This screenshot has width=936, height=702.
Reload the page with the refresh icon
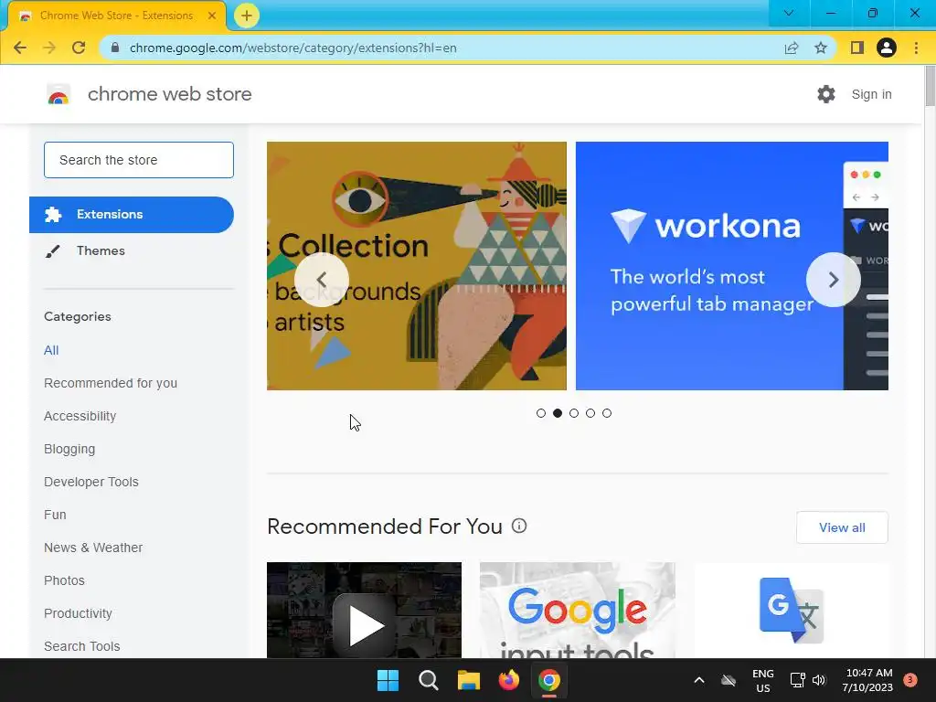tap(79, 48)
